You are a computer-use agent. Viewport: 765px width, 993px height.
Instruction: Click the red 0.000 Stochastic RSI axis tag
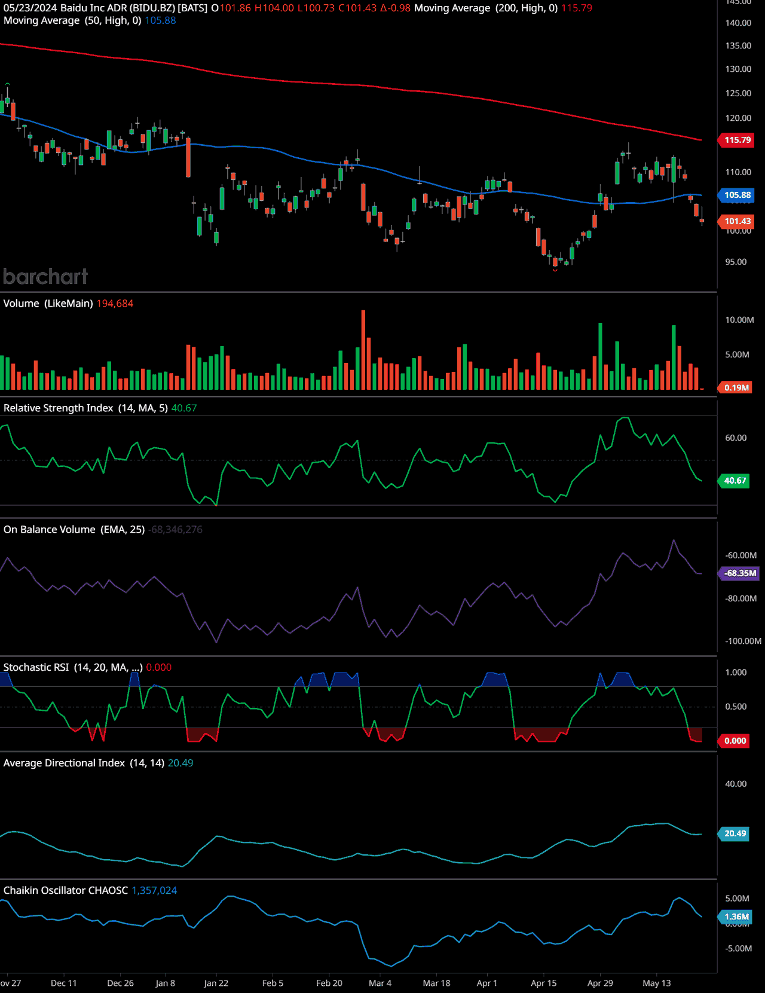click(x=735, y=741)
